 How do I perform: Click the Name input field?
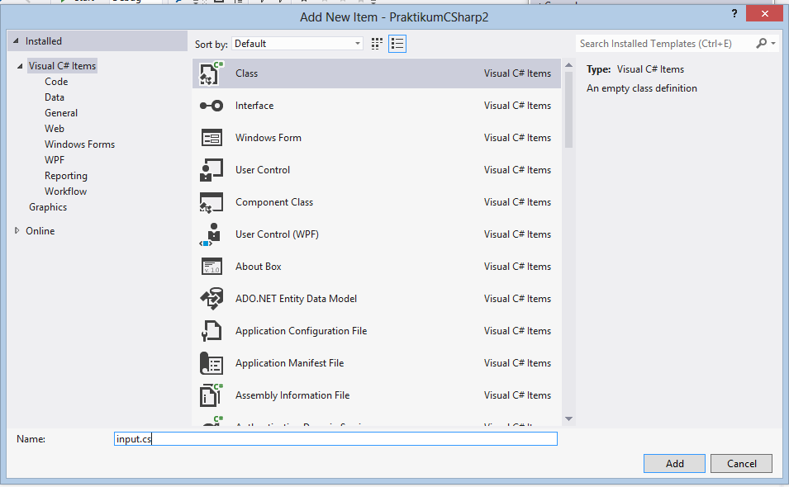pyautogui.click(x=335, y=439)
